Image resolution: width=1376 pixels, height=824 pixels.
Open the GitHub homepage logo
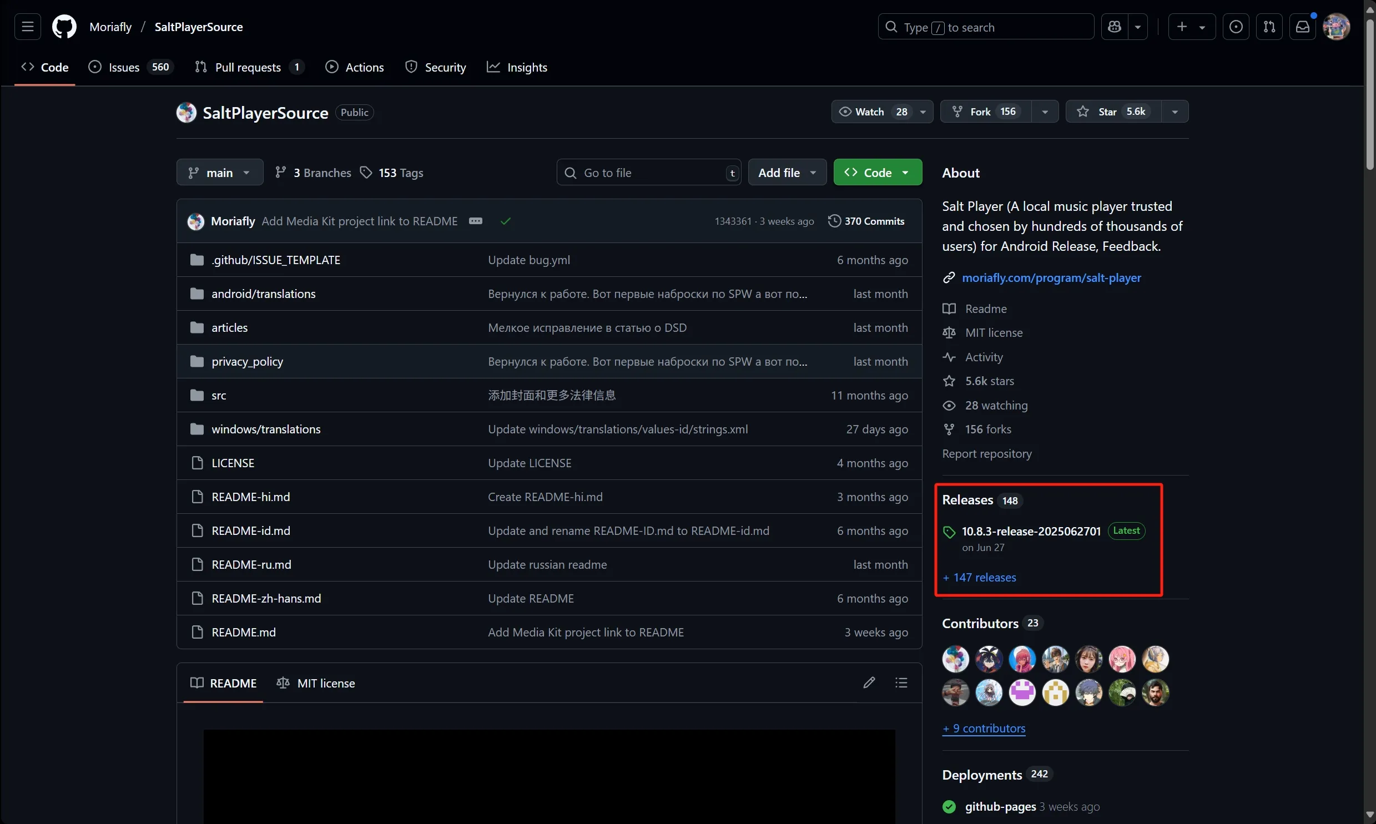(64, 27)
